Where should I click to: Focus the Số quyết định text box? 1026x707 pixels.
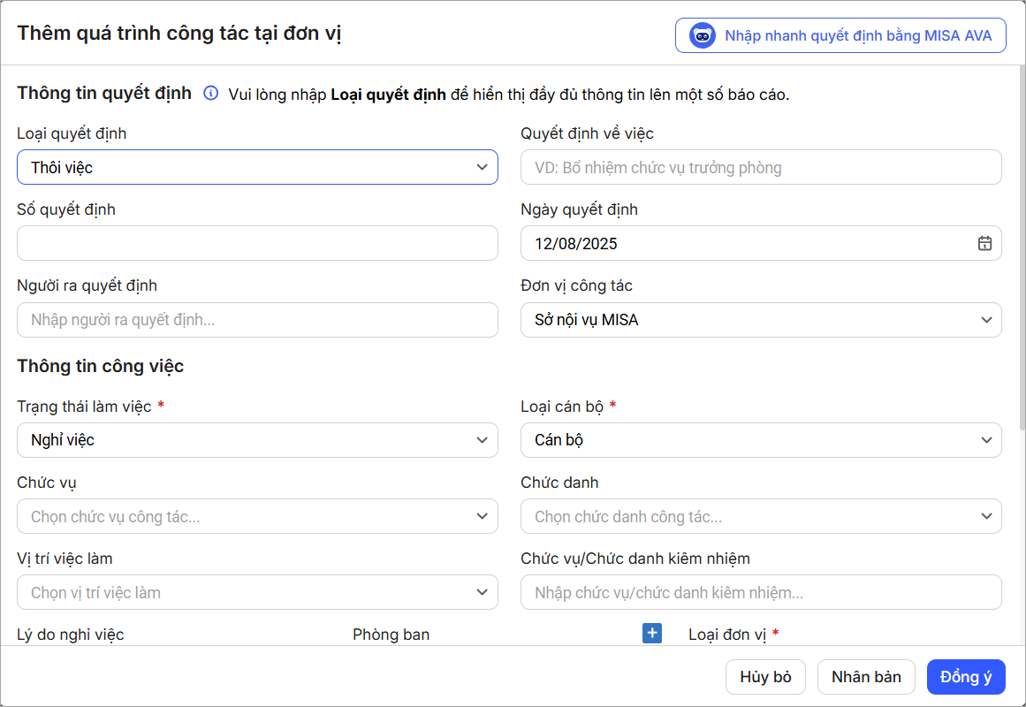[x=257, y=243]
